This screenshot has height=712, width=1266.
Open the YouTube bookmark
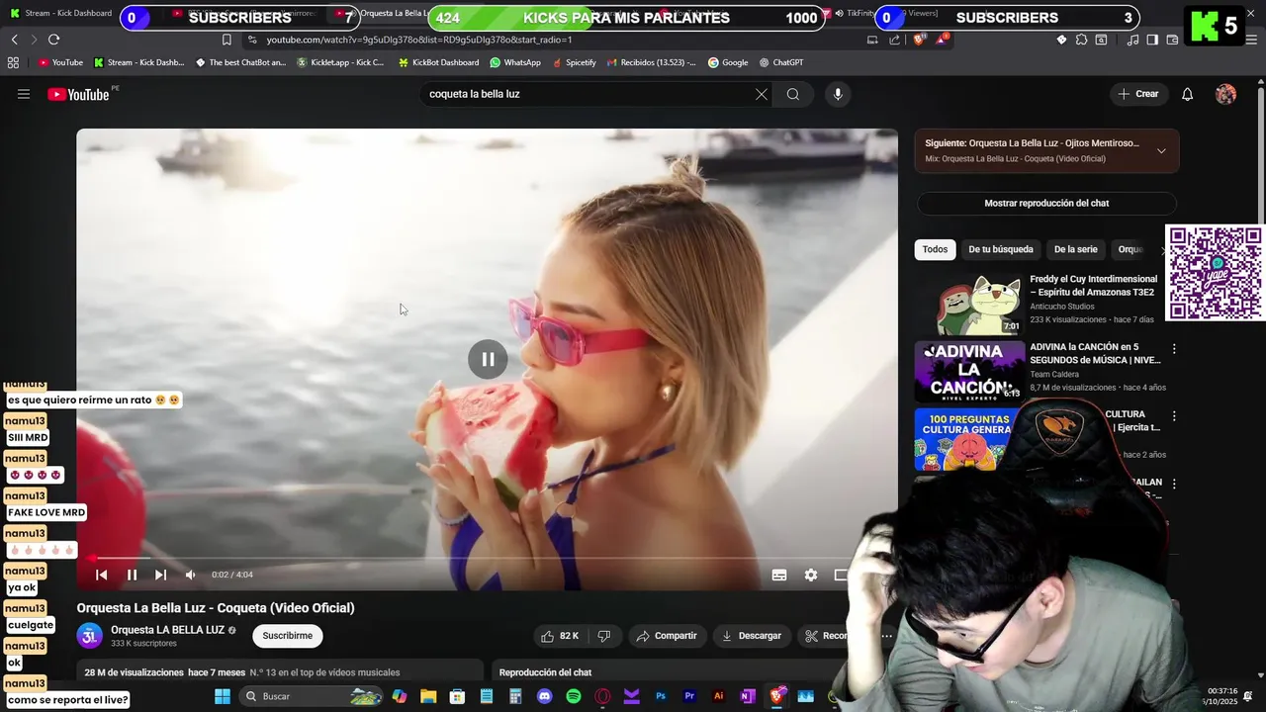coord(60,62)
